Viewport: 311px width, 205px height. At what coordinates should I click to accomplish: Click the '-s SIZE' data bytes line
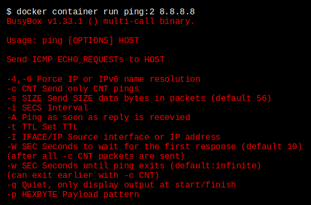click(139, 98)
